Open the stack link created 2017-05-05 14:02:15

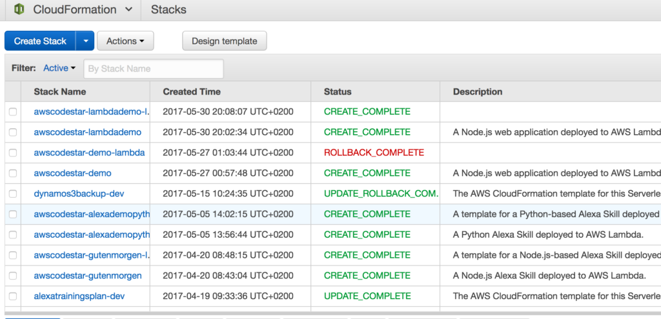coord(92,214)
